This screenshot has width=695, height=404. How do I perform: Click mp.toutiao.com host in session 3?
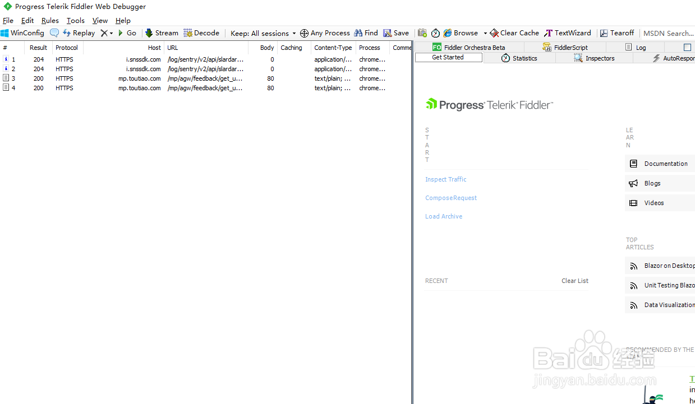[140, 78]
